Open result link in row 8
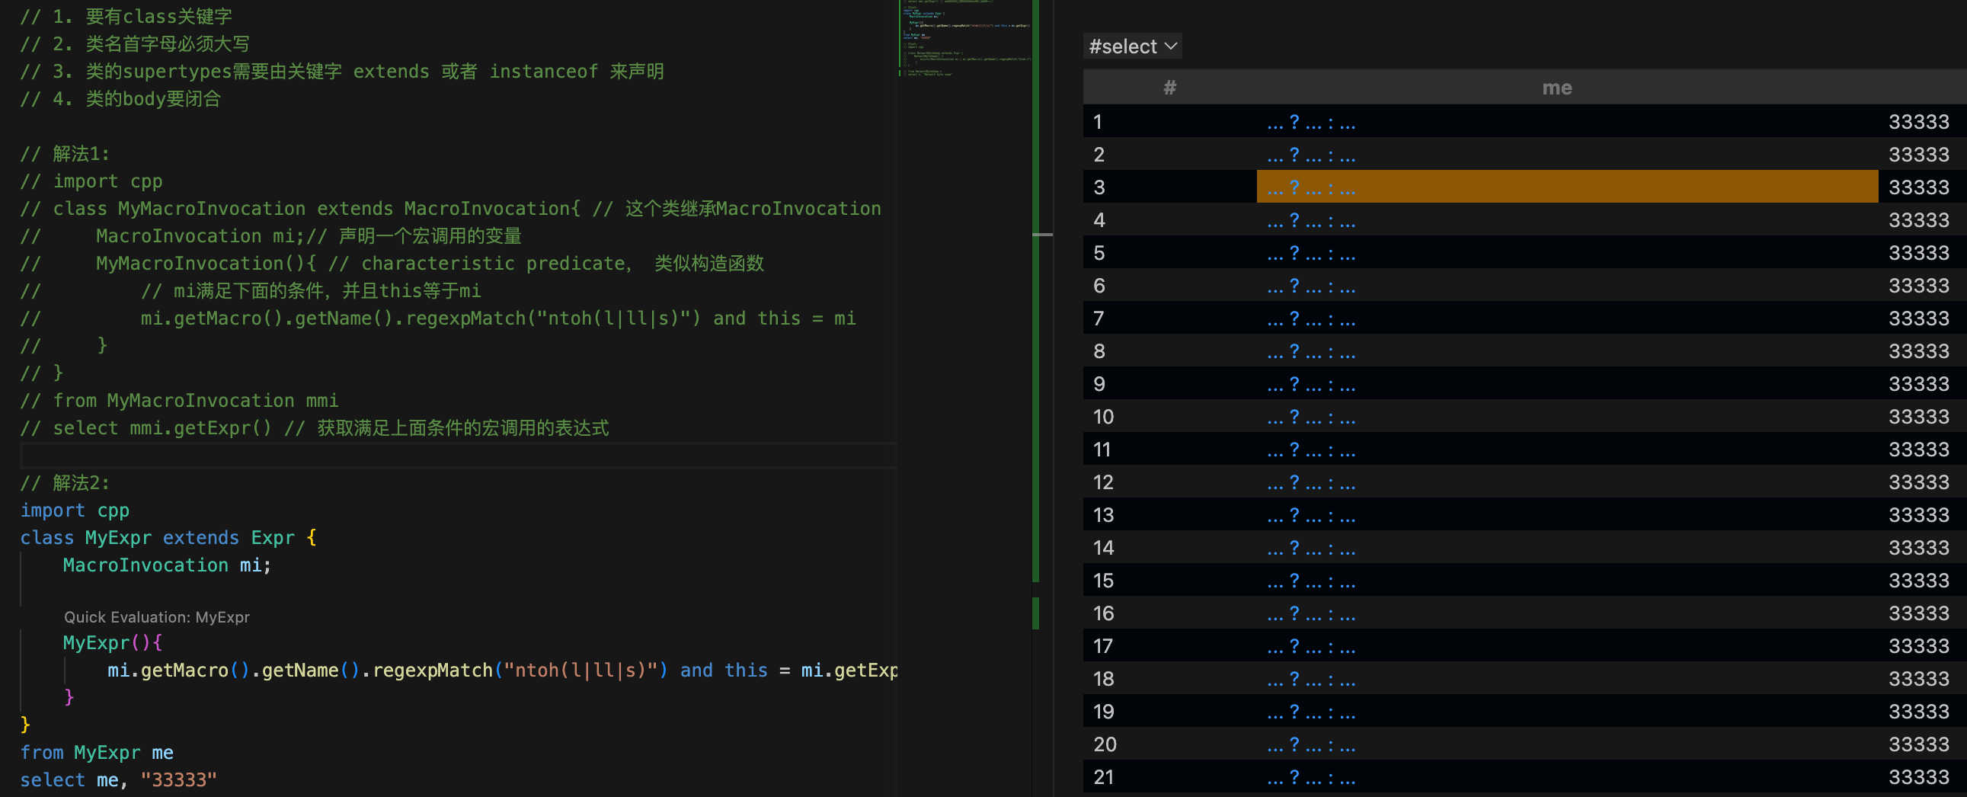The image size is (1967, 797). (1310, 352)
